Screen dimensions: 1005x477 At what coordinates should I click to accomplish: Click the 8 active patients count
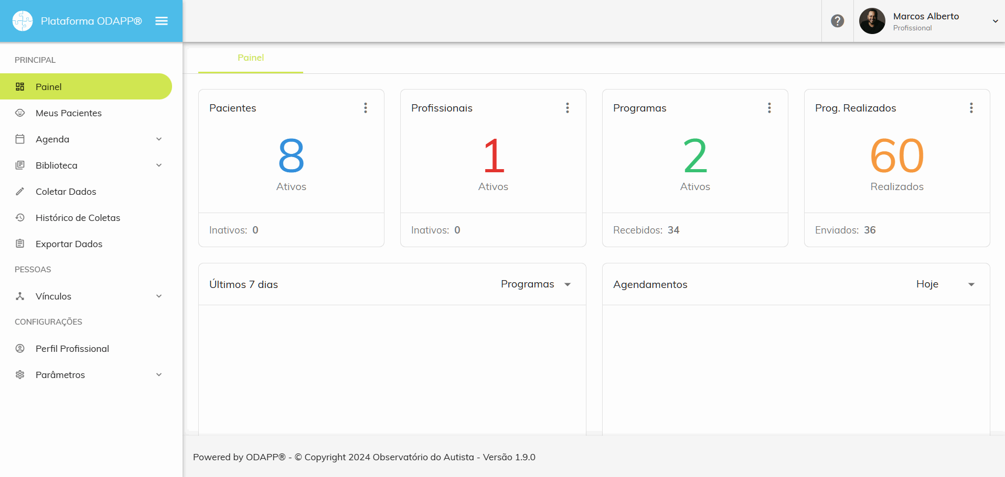tap(291, 156)
